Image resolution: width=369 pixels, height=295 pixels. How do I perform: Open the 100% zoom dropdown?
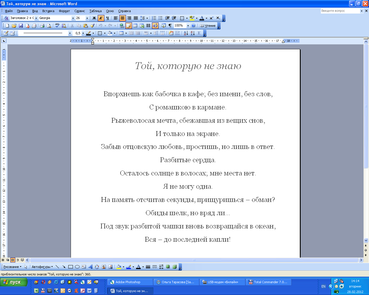188,26
